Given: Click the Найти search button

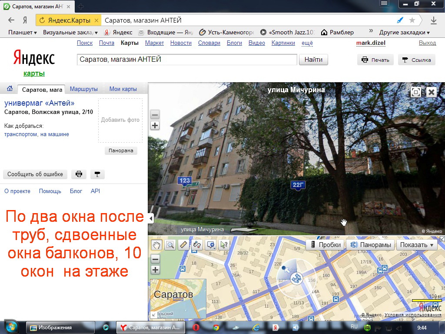Looking at the screenshot, I should point(313,60).
